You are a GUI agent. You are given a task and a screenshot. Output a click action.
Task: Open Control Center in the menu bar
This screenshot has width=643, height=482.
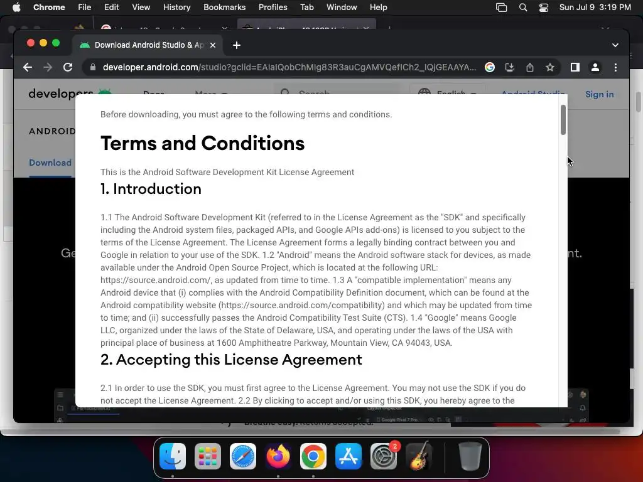pyautogui.click(x=544, y=7)
